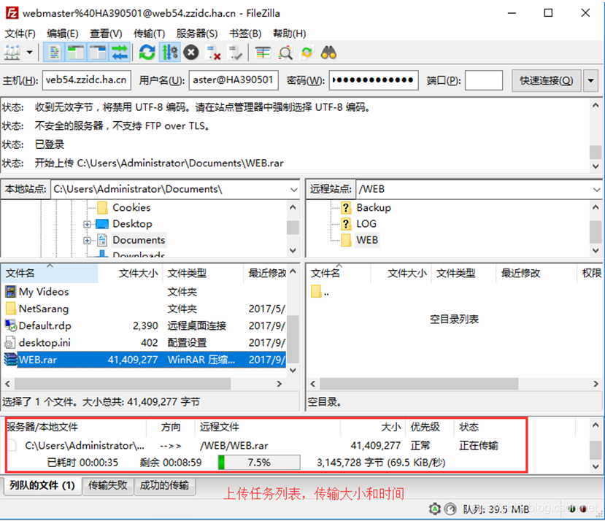
Task: Open the 帮助(H) menu
Action: coord(290,34)
